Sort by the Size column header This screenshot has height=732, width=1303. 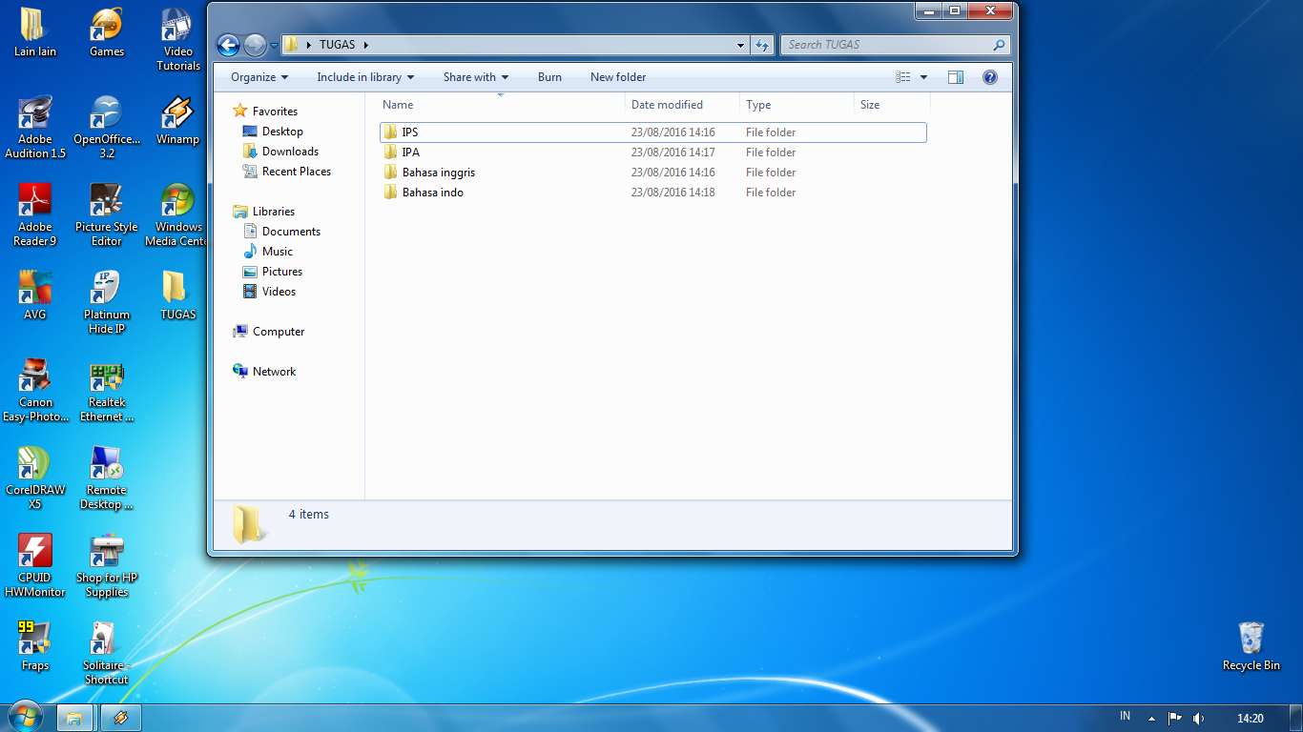coord(892,105)
